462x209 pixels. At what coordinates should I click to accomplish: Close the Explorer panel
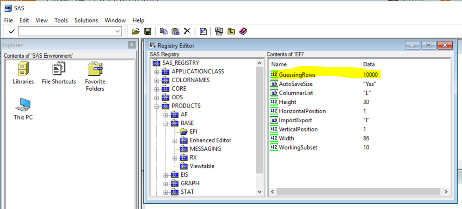132,45
